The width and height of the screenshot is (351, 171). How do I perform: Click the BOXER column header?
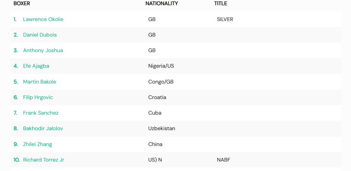click(22, 3)
